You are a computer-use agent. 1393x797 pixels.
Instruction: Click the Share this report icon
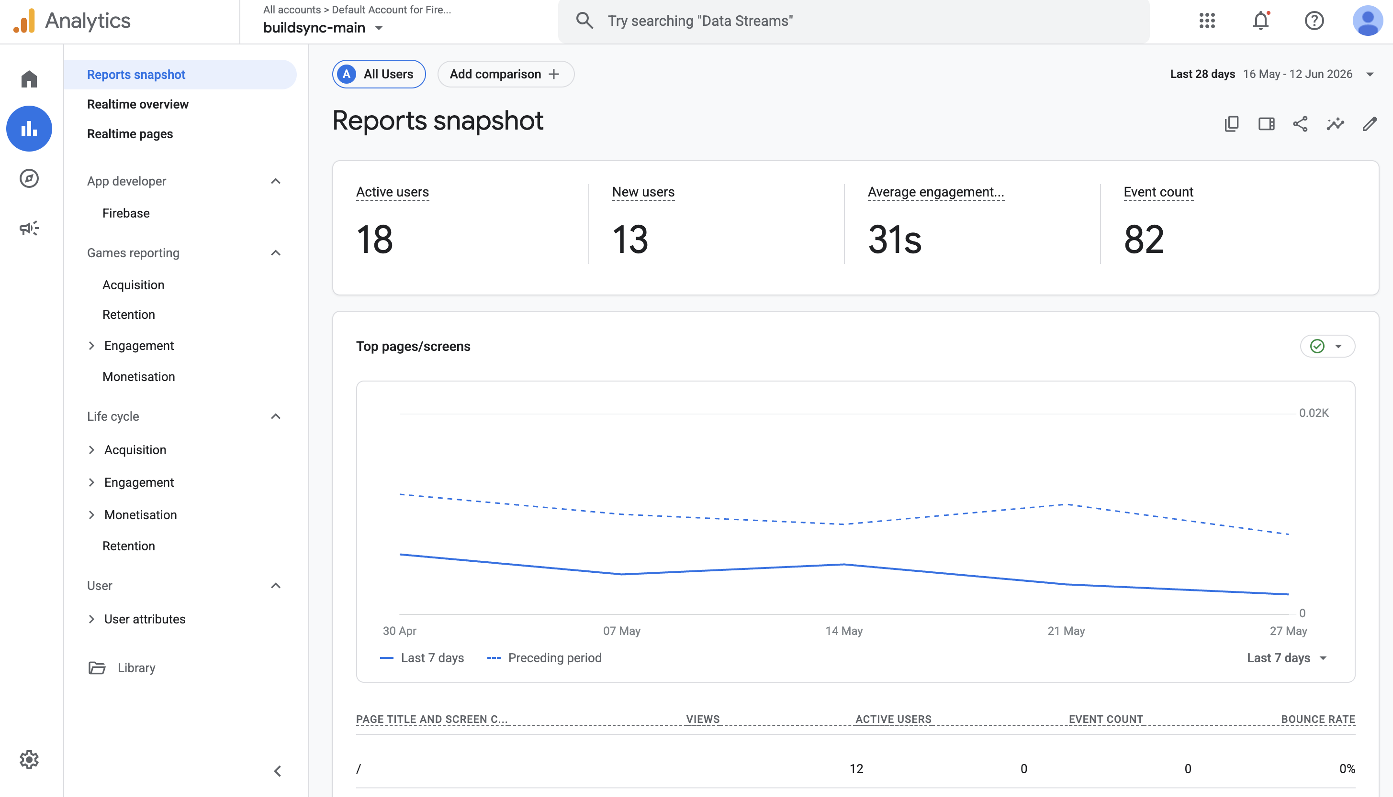1301,124
